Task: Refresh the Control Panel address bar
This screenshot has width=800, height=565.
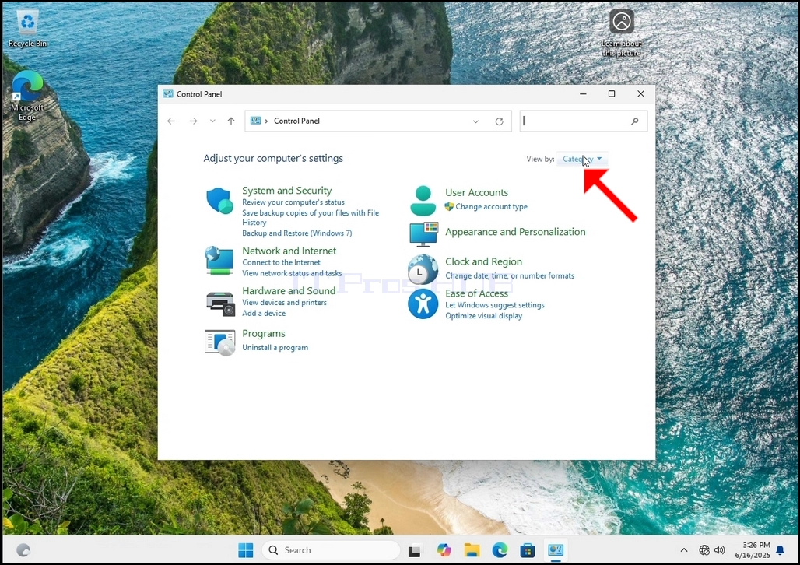Action: tap(499, 121)
